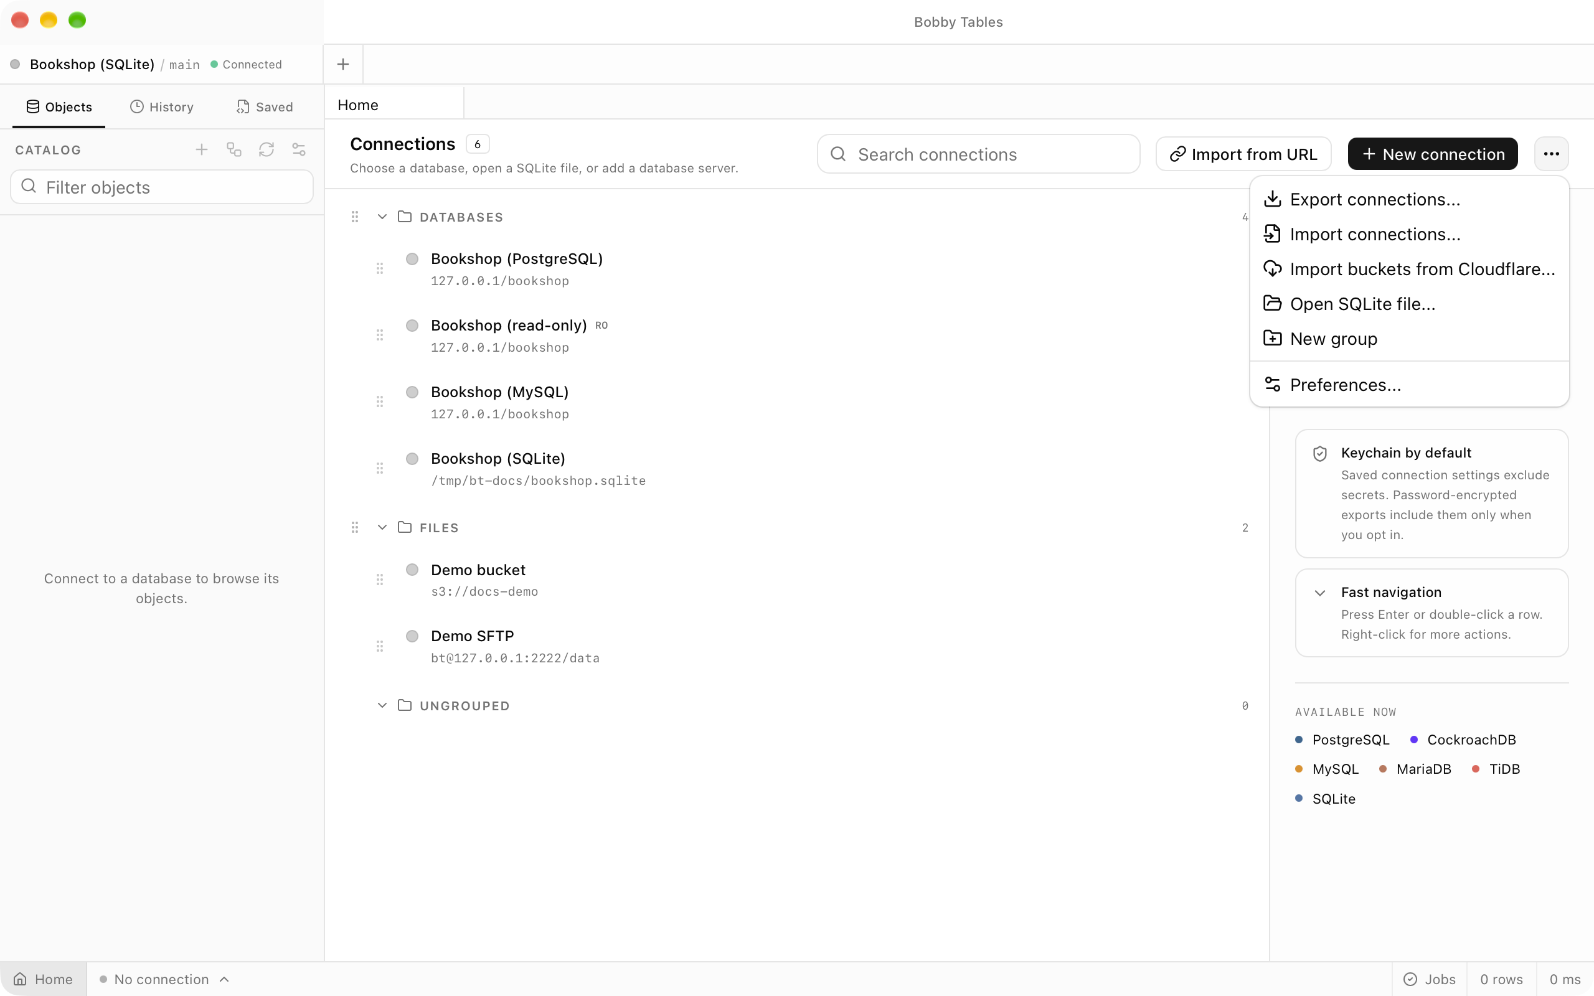Viewport: 1594px width, 996px height.
Task: Click the 0 ms status bar entry
Action: (x=1565, y=979)
